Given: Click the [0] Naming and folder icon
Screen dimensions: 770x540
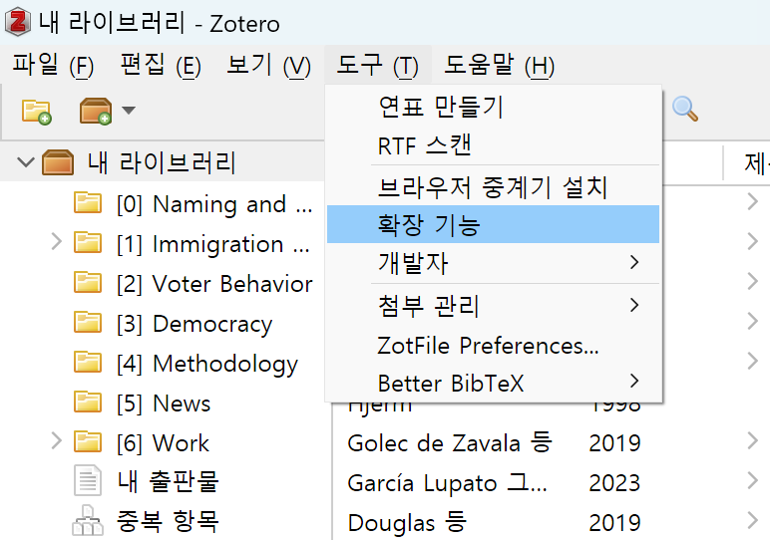Looking at the screenshot, I should tap(88, 203).
